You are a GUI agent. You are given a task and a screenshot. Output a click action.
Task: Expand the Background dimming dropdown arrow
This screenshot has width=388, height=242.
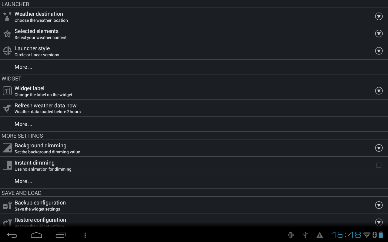coord(379,148)
